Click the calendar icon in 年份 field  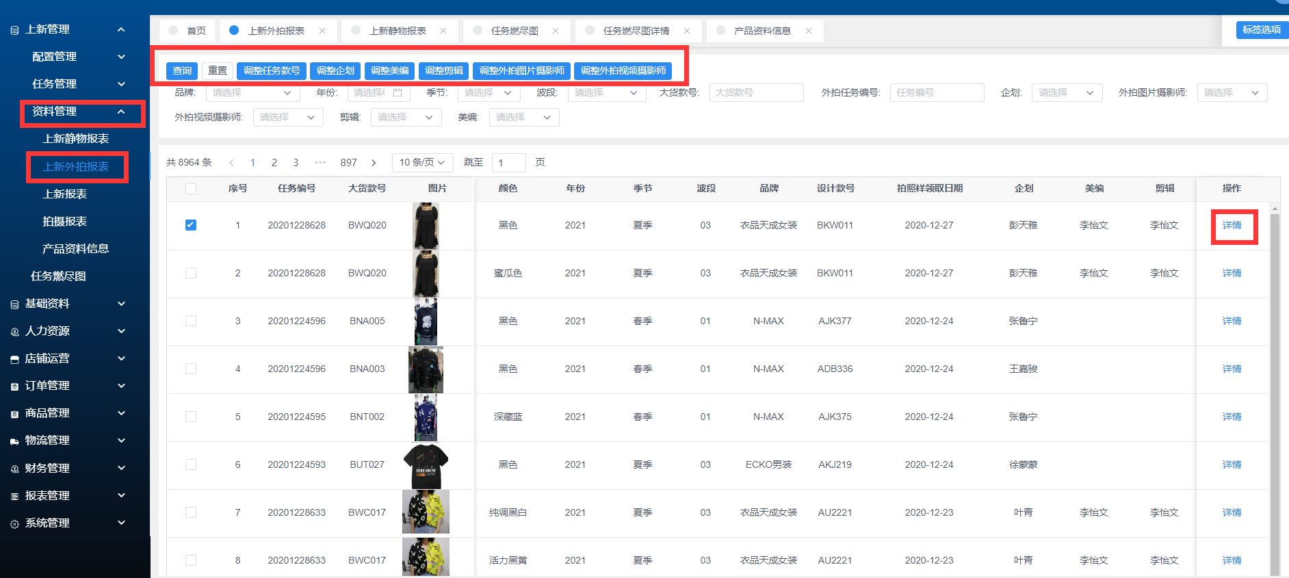[x=398, y=92]
